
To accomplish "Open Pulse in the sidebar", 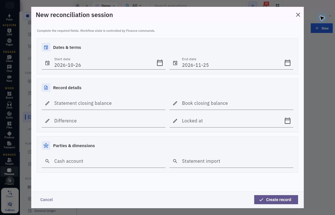I will pyautogui.click(x=9, y=17).
